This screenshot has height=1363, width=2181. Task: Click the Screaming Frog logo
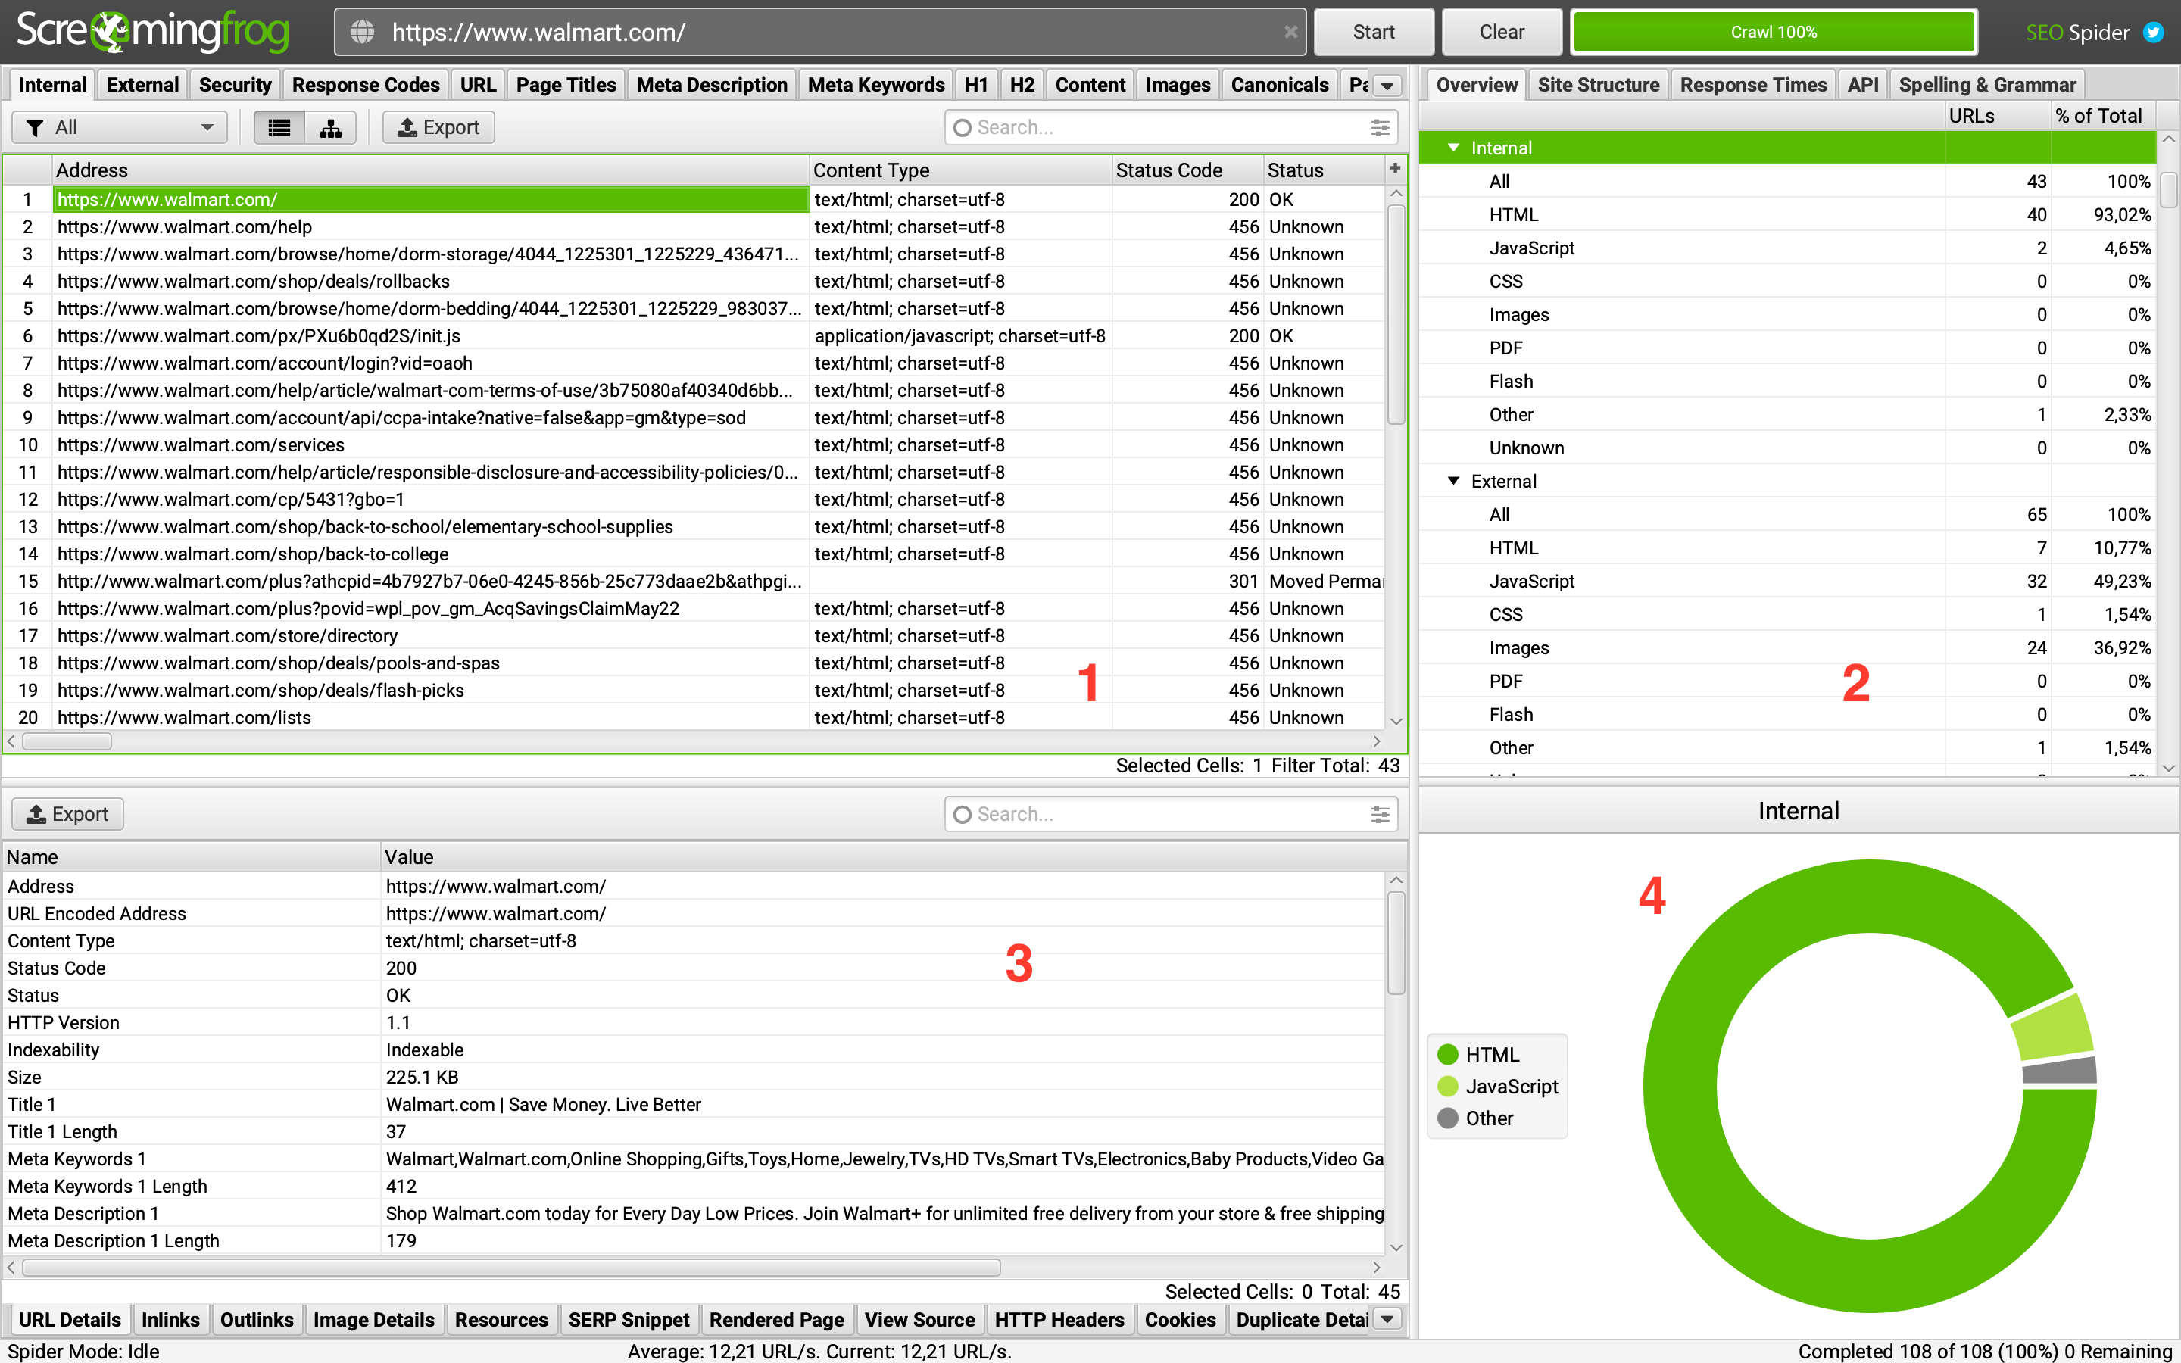[152, 33]
